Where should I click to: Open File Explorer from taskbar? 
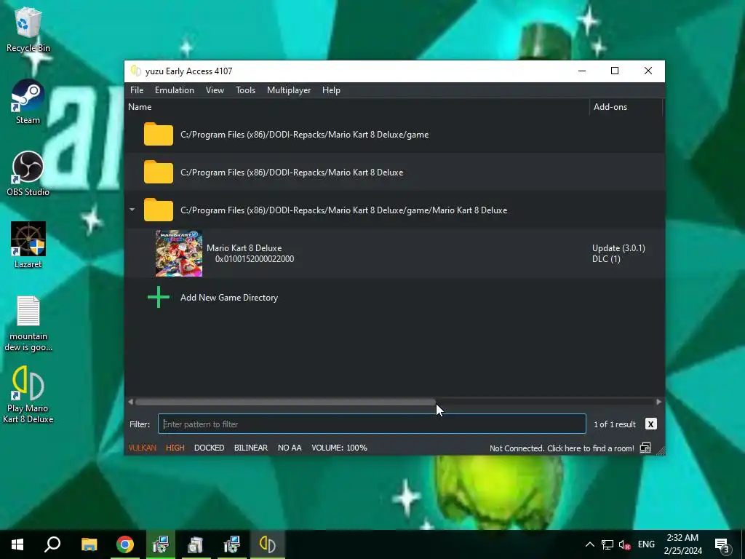click(x=89, y=544)
